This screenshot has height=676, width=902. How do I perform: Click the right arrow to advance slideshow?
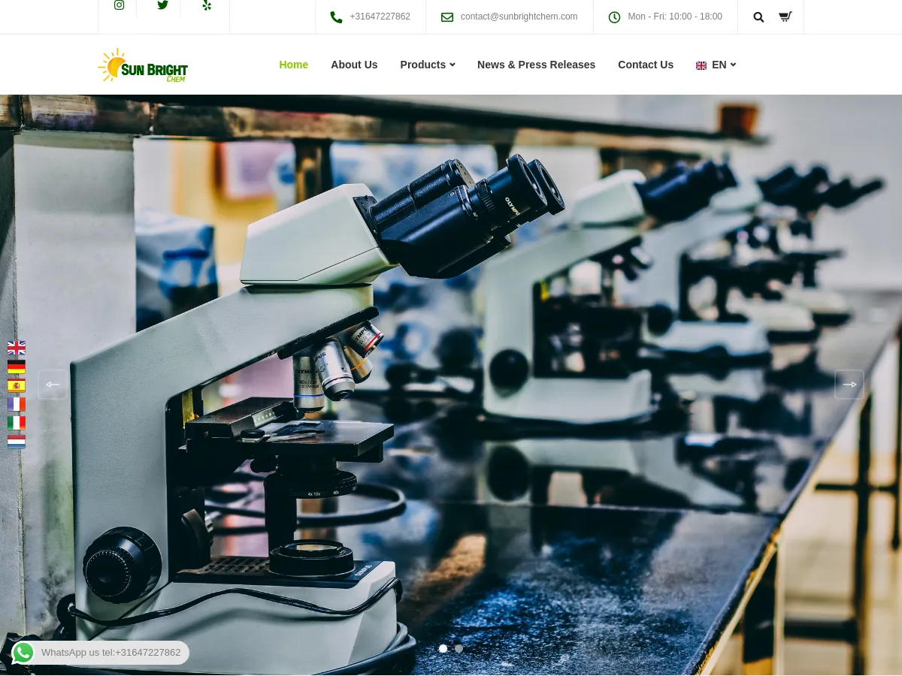(849, 384)
